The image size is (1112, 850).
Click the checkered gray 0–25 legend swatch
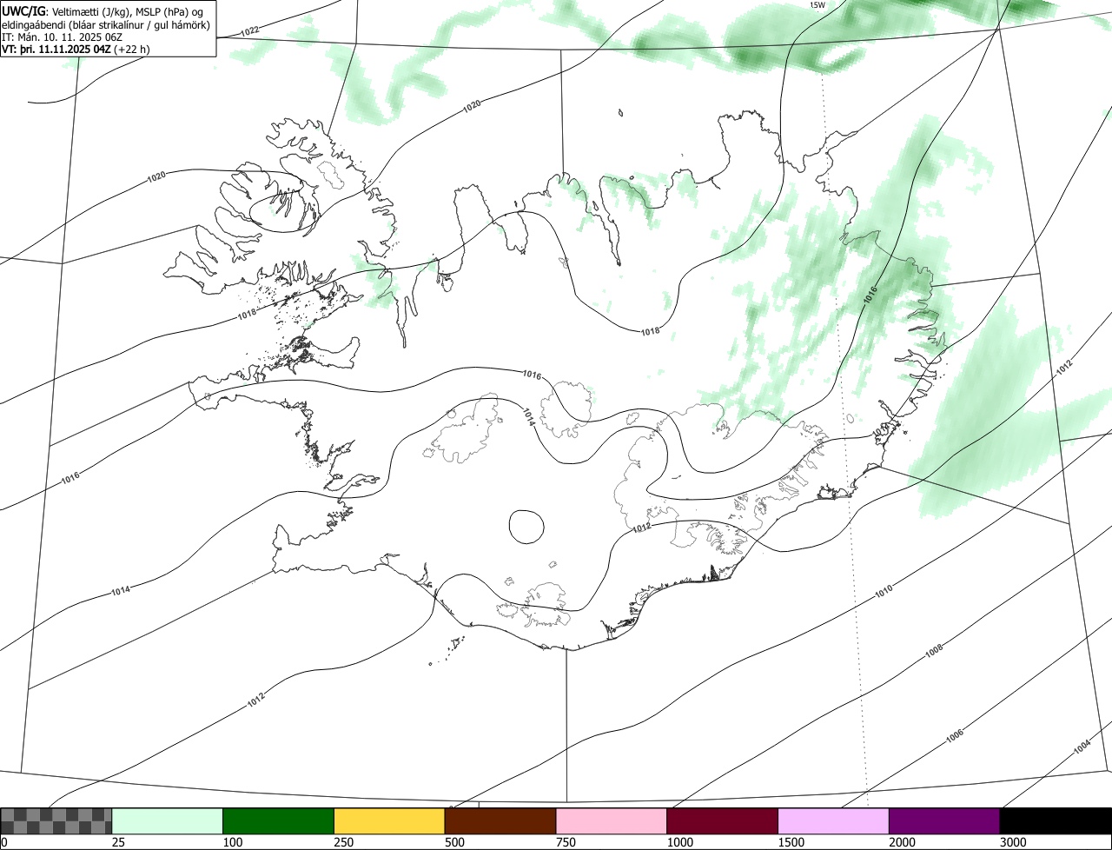56,820
